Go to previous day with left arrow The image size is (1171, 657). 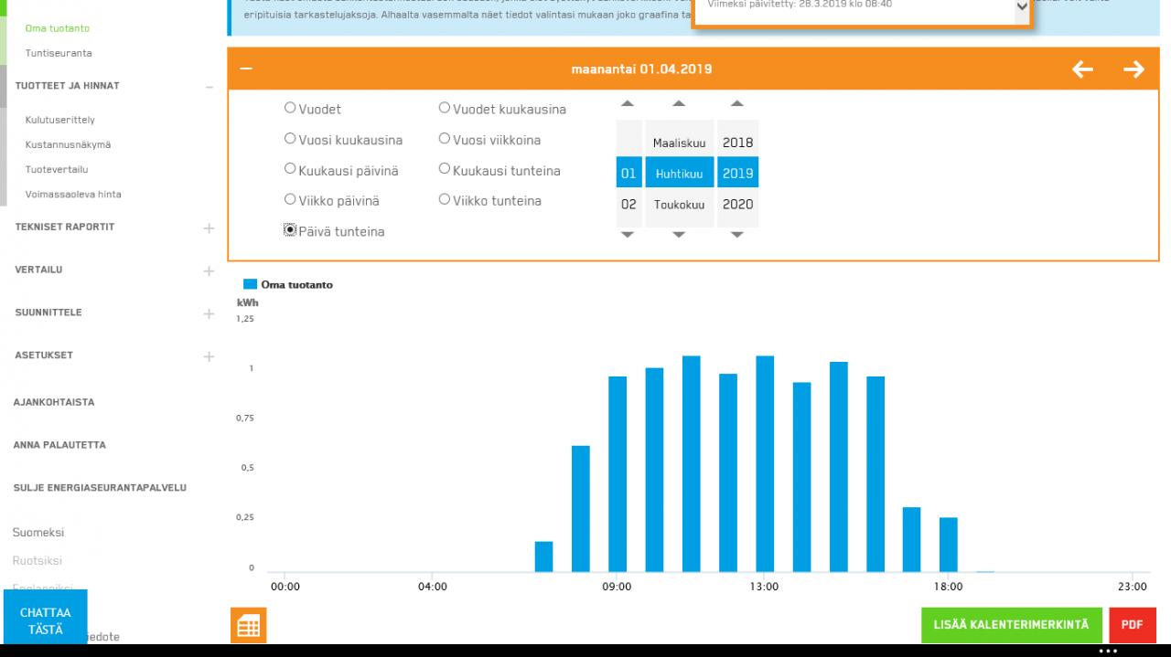(1082, 69)
